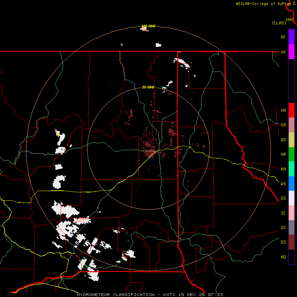Click the UK magenta legend swatch
This screenshot has width=297, height=297.
[x=291, y=52]
